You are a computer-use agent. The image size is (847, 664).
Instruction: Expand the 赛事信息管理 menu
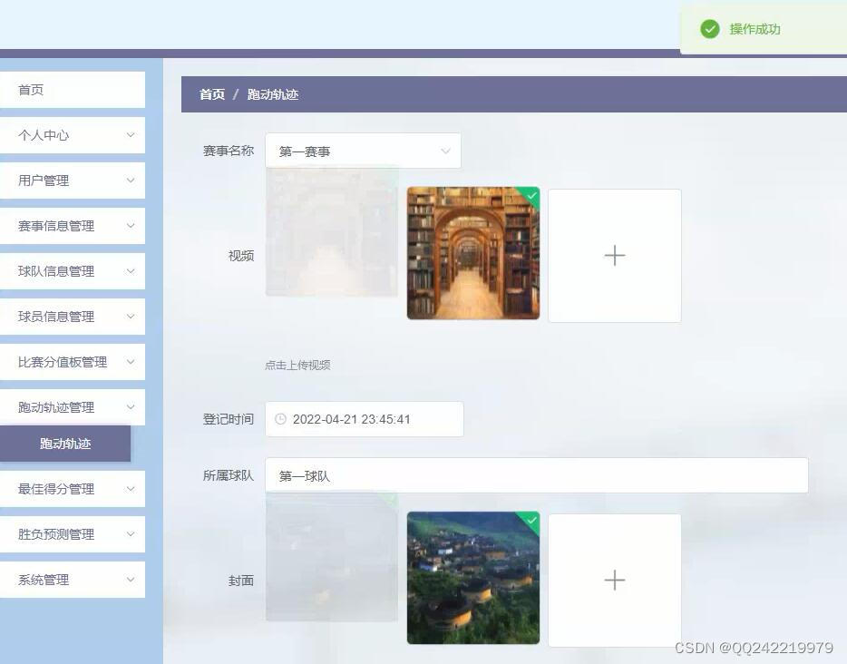tap(73, 226)
